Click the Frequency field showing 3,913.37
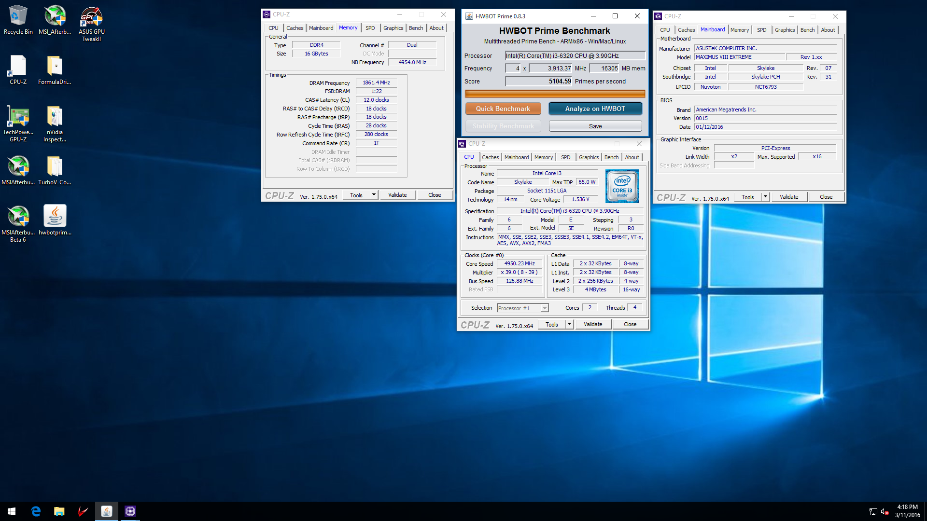This screenshot has width=927, height=521. click(550, 69)
